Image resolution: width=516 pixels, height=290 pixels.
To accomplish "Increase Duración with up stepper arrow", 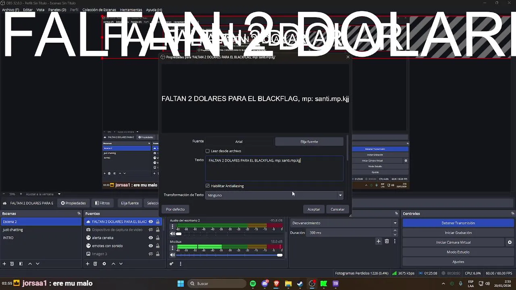I will click(x=395, y=231).
